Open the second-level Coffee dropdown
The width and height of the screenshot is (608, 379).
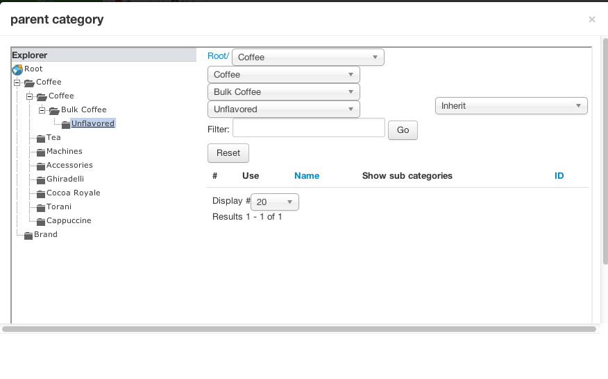tap(284, 74)
